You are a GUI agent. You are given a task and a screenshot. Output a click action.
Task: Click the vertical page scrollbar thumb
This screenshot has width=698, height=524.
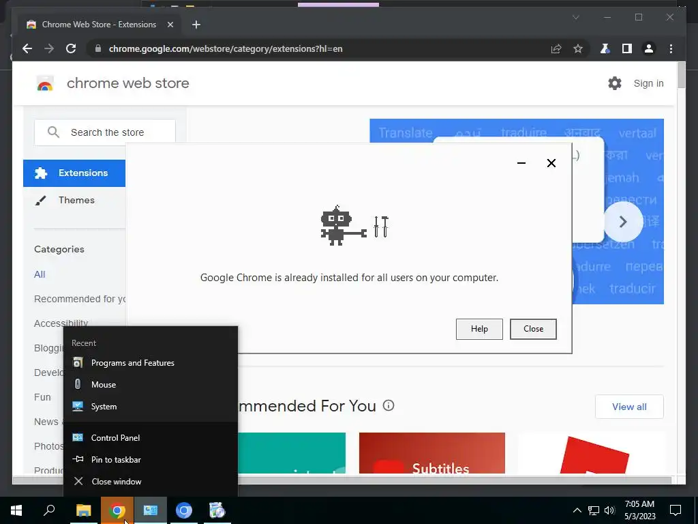[x=681, y=75]
